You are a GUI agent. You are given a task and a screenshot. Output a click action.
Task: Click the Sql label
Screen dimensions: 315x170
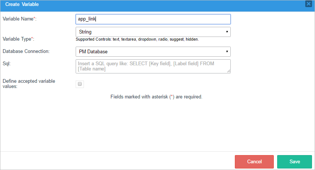pos(6,63)
